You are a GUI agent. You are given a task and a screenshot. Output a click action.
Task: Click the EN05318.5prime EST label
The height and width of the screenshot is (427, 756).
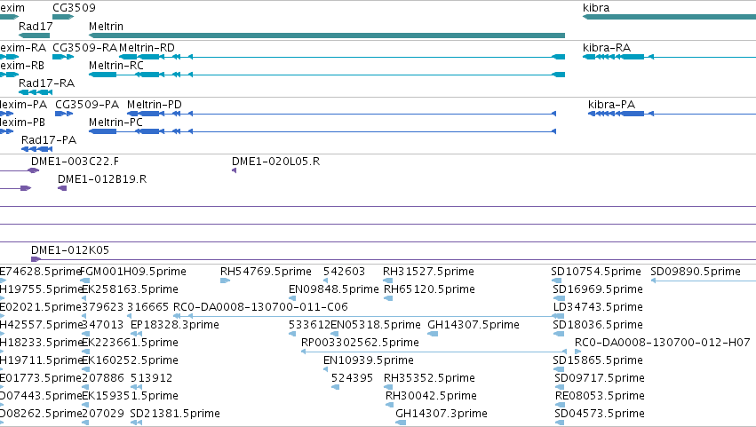[376, 325]
